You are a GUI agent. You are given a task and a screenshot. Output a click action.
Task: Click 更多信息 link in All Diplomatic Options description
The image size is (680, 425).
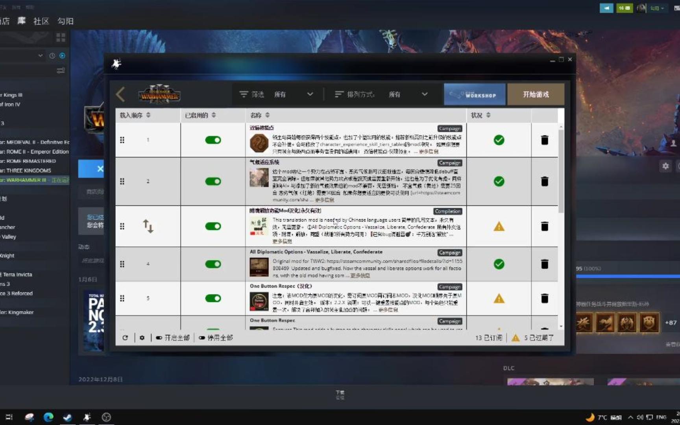(x=360, y=275)
